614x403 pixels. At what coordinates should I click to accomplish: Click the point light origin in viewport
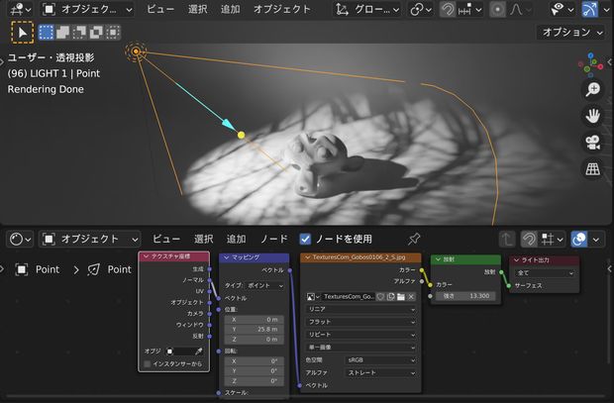[136, 51]
